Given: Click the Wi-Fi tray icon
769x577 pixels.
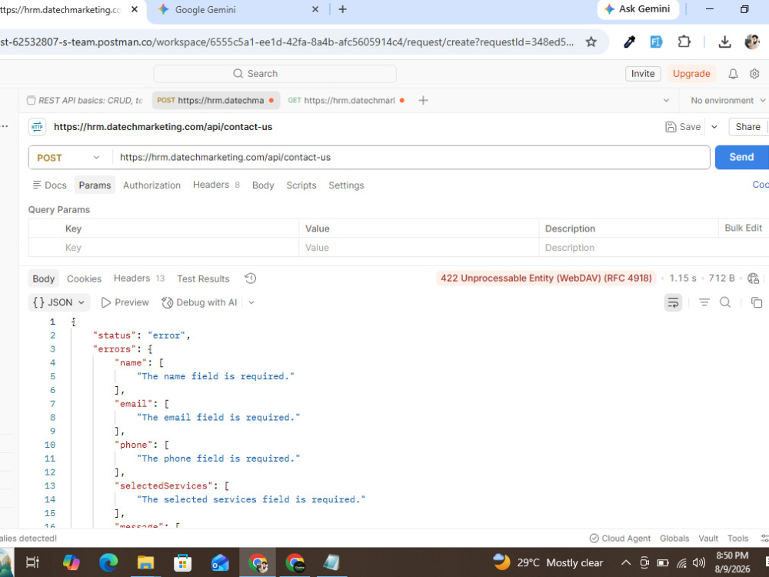Looking at the screenshot, I should coord(681,563).
